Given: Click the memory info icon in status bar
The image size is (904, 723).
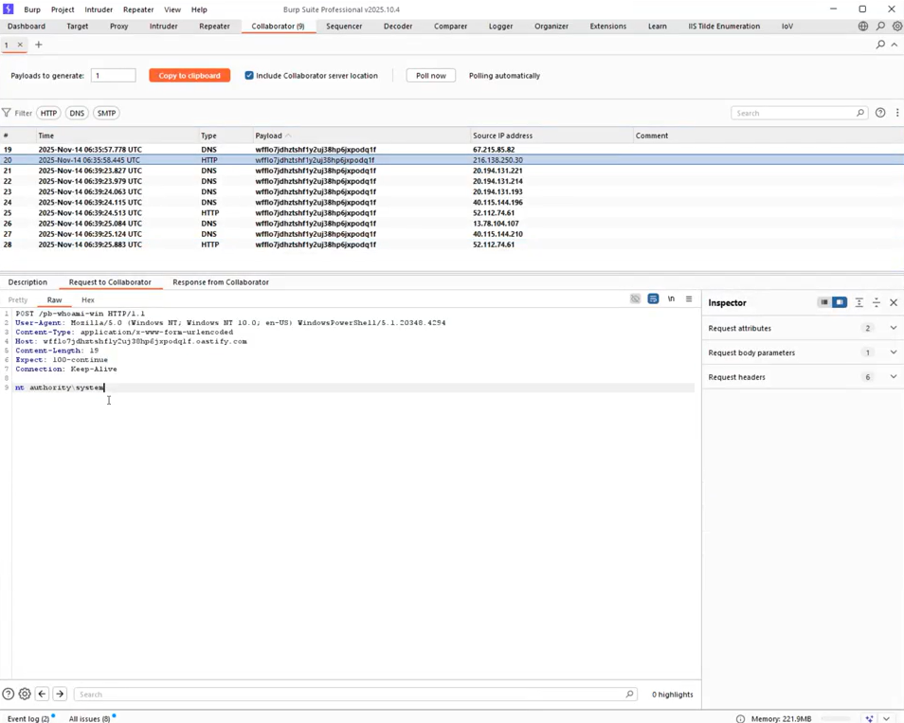Looking at the screenshot, I should pyautogui.click(x=740, y=719).
